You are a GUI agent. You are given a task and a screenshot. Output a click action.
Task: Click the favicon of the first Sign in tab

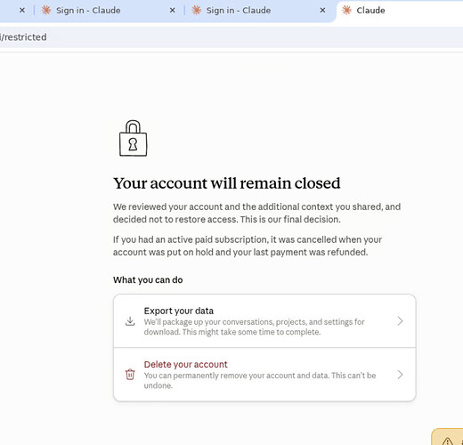(x=46, y=11)
